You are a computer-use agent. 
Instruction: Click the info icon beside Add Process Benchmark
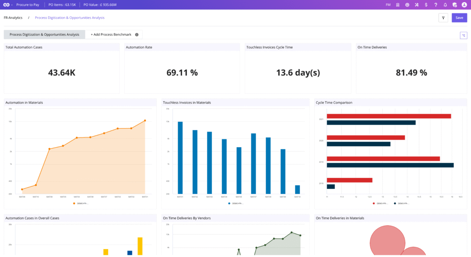[x=137, y=34]
